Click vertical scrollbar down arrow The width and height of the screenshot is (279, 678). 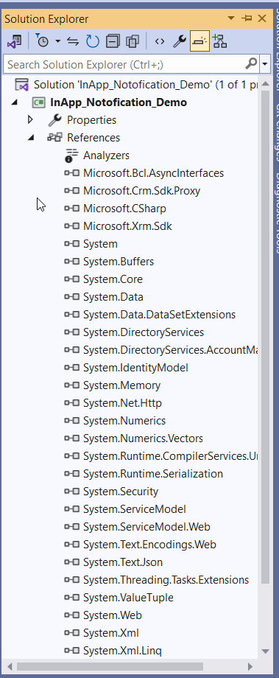pos(265,651)
